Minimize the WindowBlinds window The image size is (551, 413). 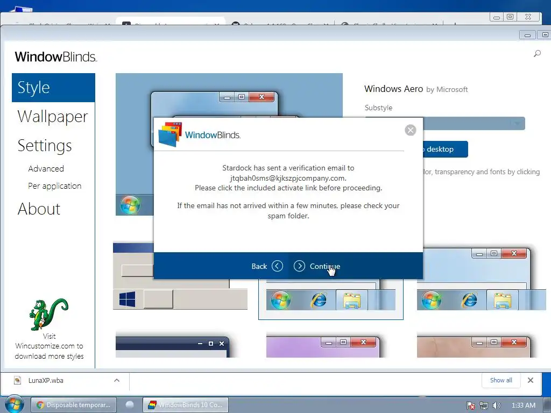pos(527,35)
